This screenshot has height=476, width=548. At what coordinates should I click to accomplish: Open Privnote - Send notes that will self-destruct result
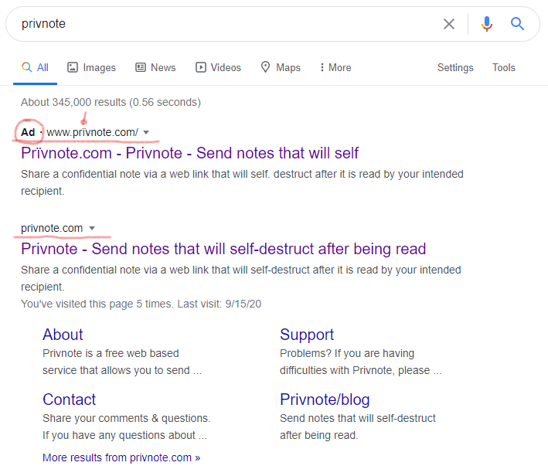click(223, 249)
